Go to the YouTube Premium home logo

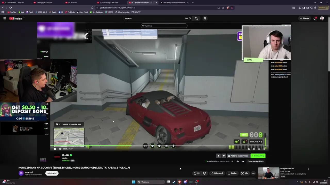pyautogui.click(x=16, y=18)
